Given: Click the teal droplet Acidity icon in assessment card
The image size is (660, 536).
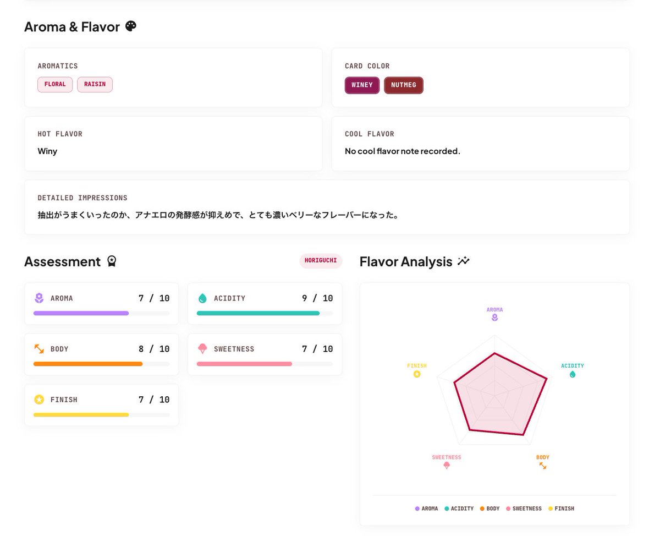Looking at the screenshot, I should point(202,298).
